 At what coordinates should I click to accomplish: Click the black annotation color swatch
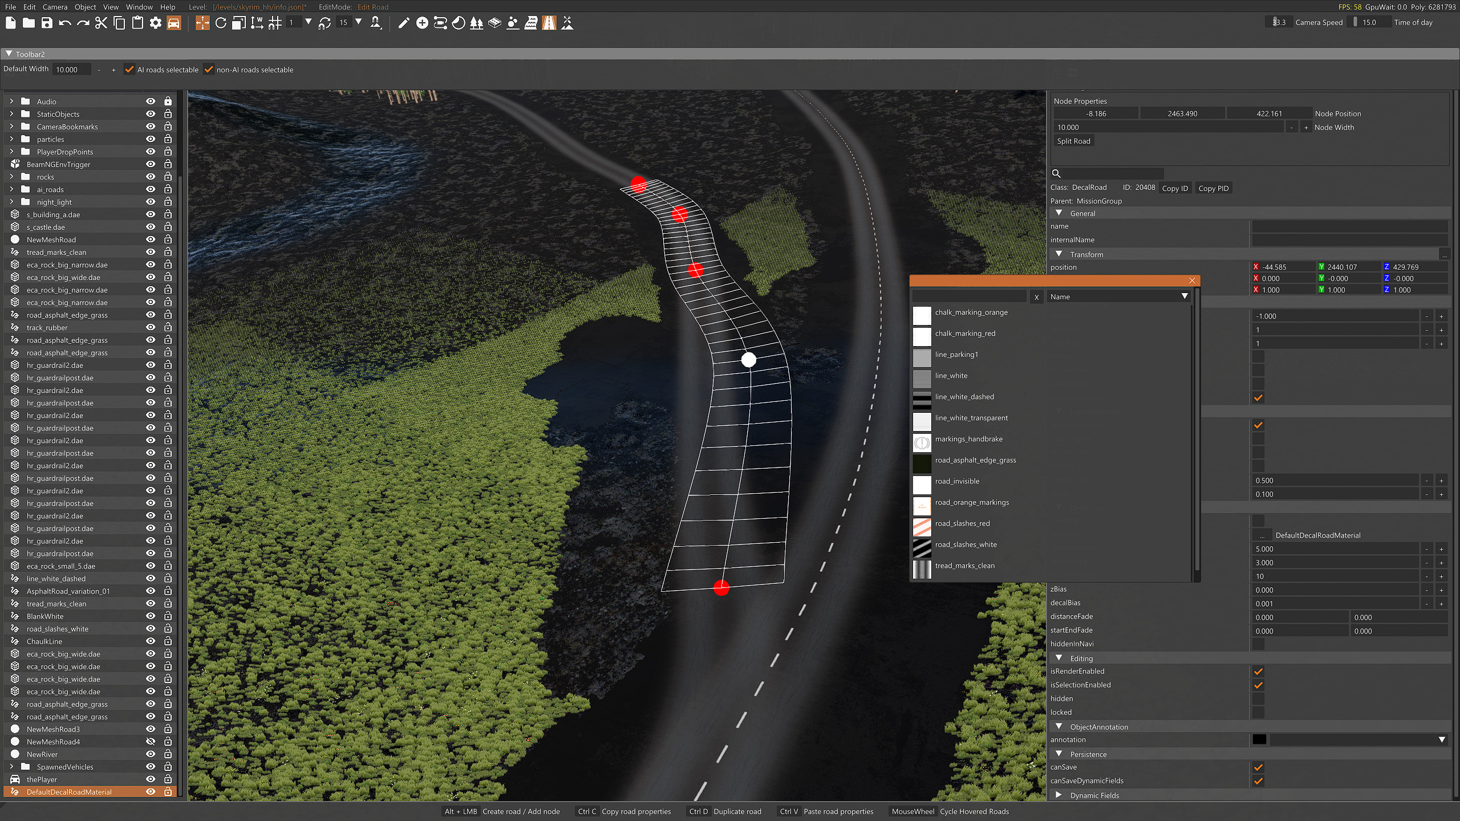(1259, 740)
